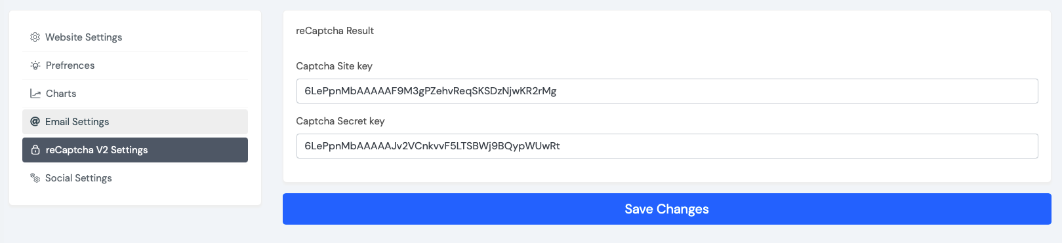Viewport: 1062px width, 243px height.
Task: Click the @ icon beside Email Settings
Action: click(x=35, y=122)
